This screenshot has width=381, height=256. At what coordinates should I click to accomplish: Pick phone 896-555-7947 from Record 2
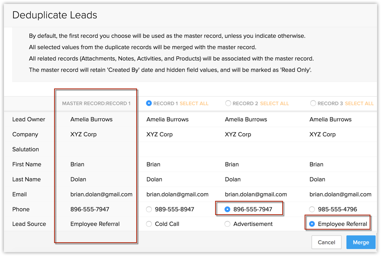227,209
